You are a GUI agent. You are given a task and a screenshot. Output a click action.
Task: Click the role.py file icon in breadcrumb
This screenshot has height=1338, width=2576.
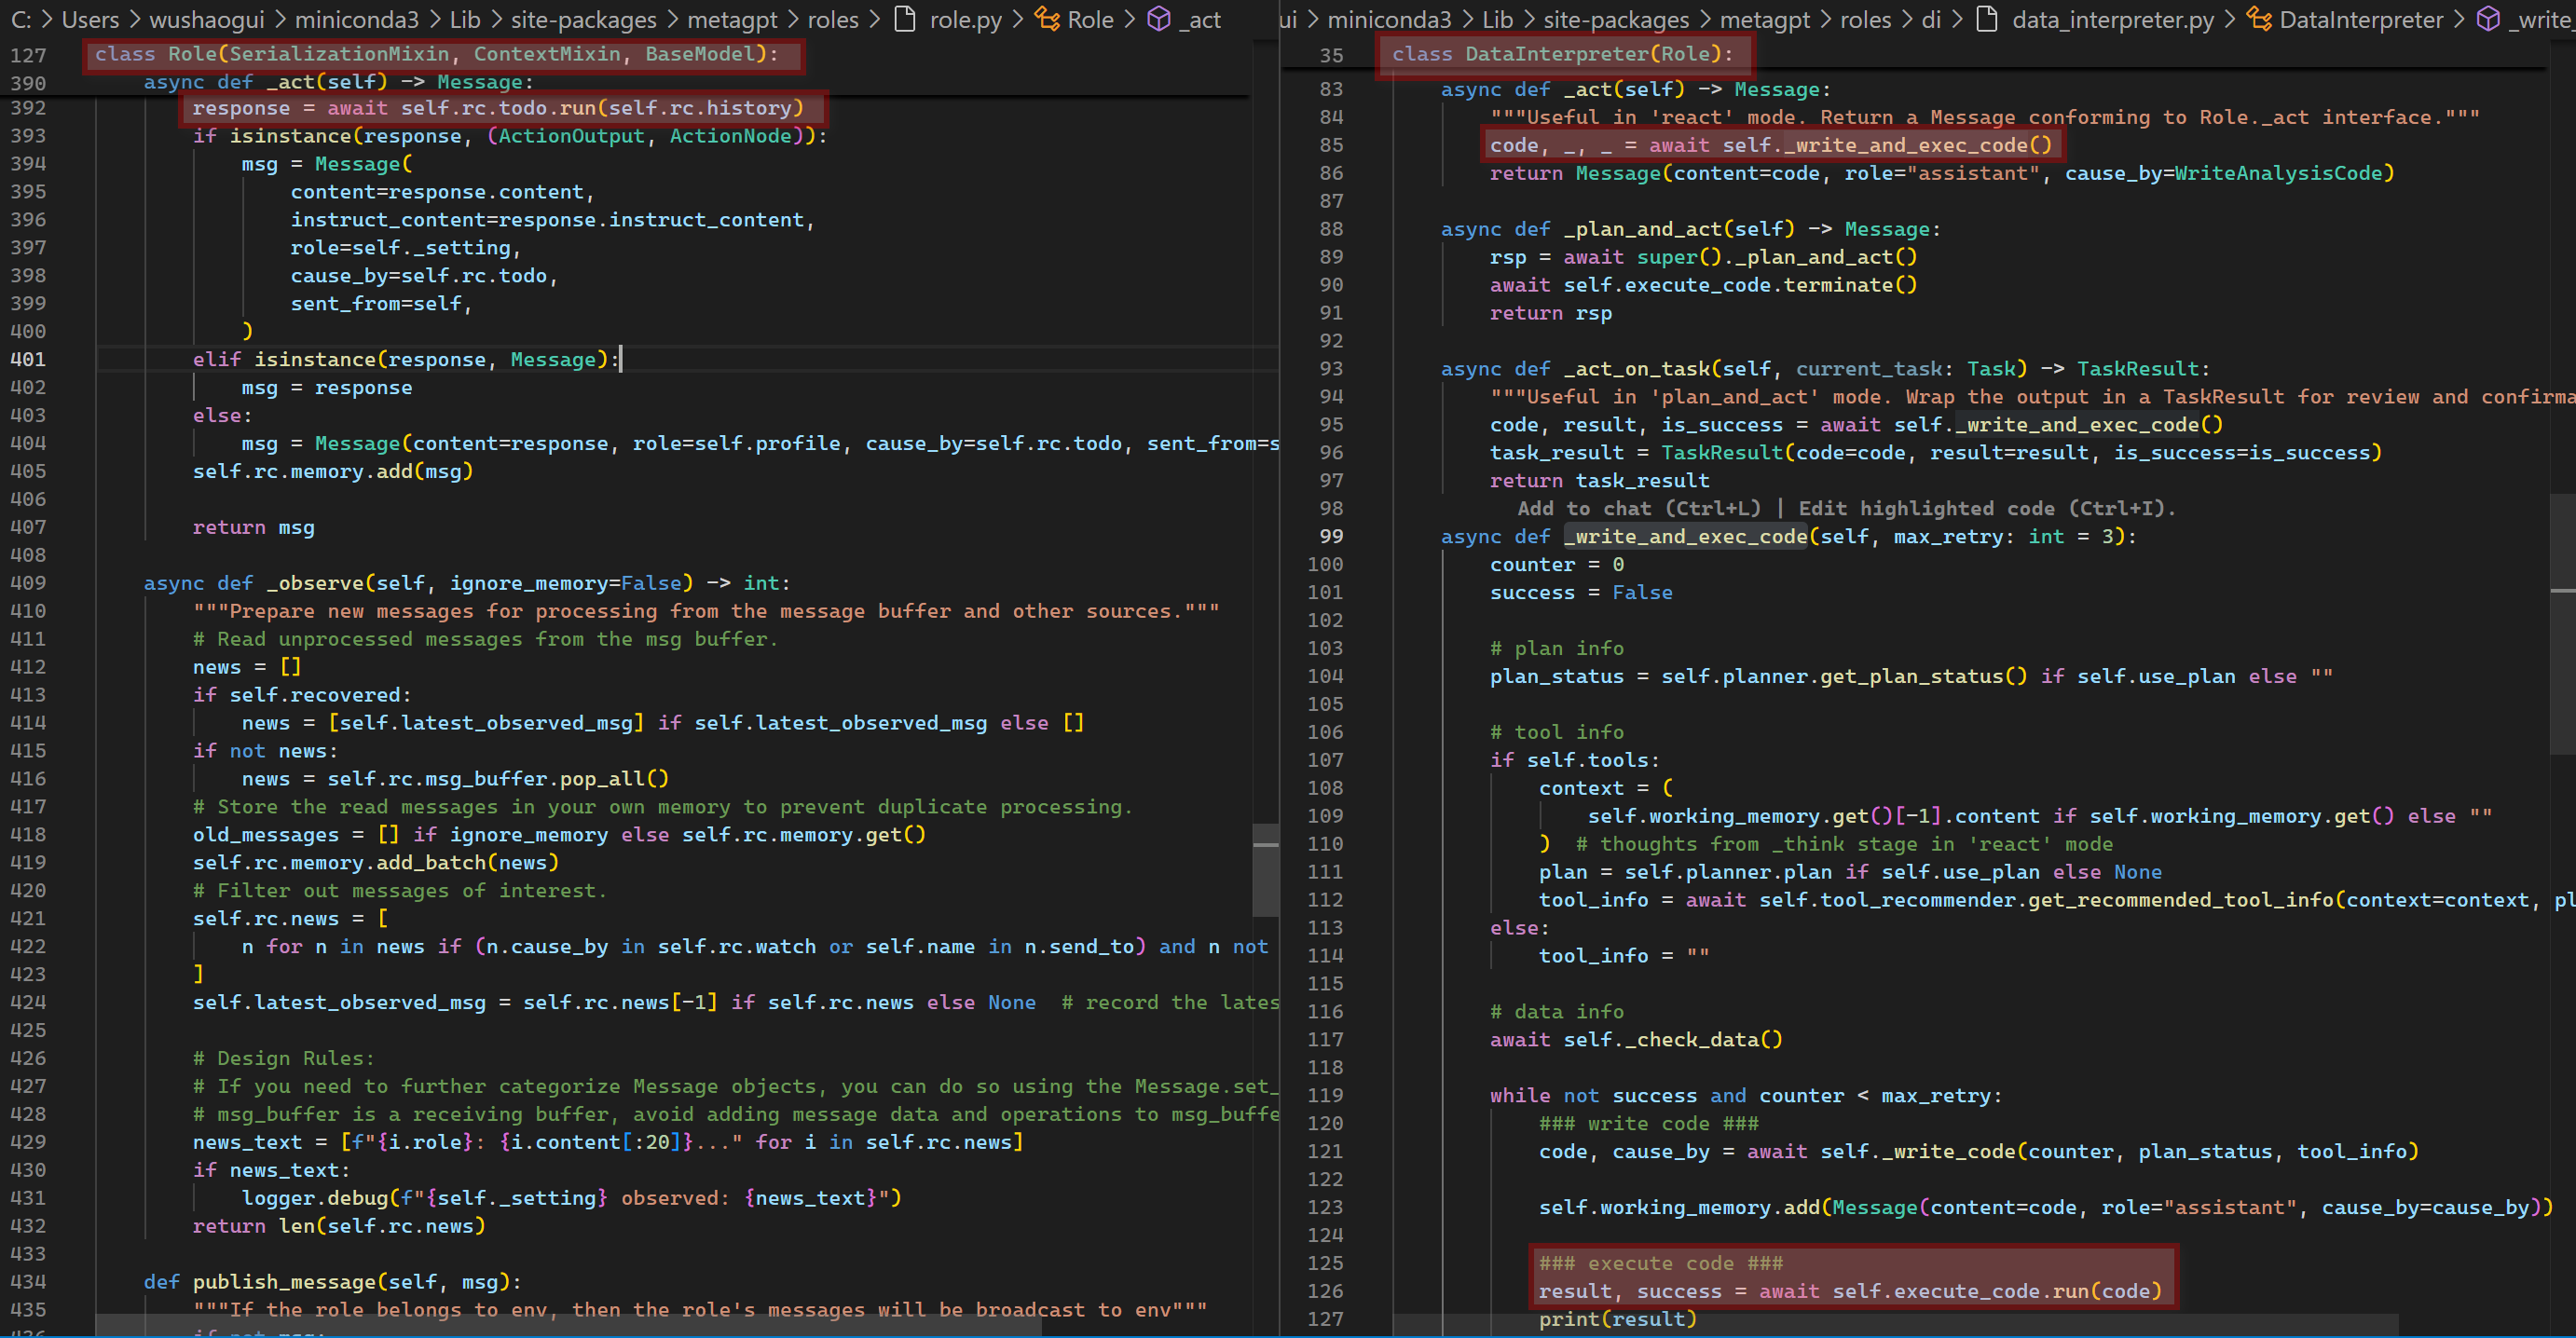pos(904,19)
